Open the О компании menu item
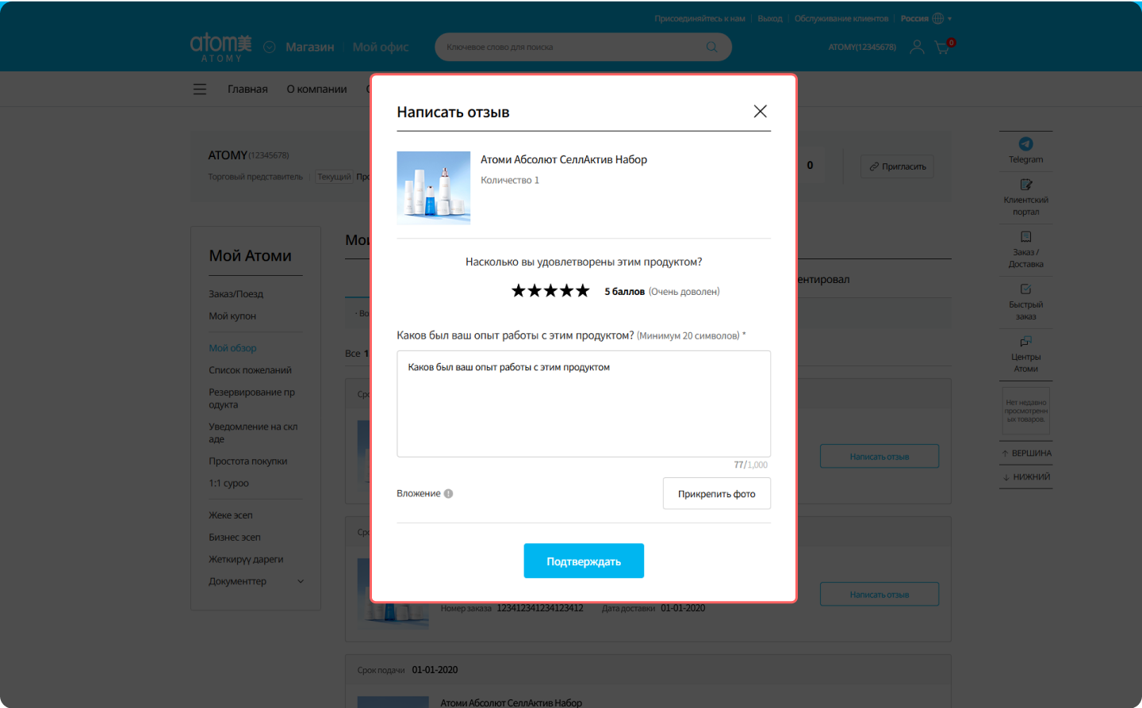The width and height of the screenshot is (1142, 708). pyautogui.click(x=316, y=89)
